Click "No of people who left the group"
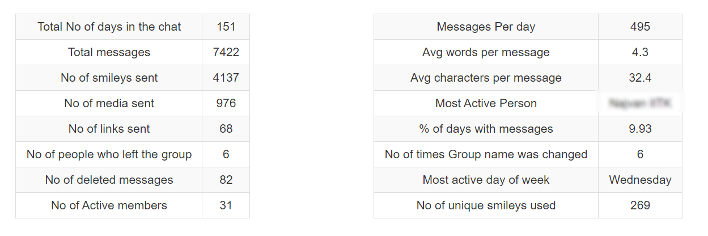The image size is (708, 236). coord(109,154)
